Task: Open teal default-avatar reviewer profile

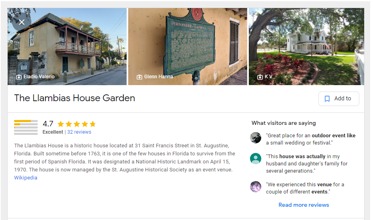Action: pos(256,159)
